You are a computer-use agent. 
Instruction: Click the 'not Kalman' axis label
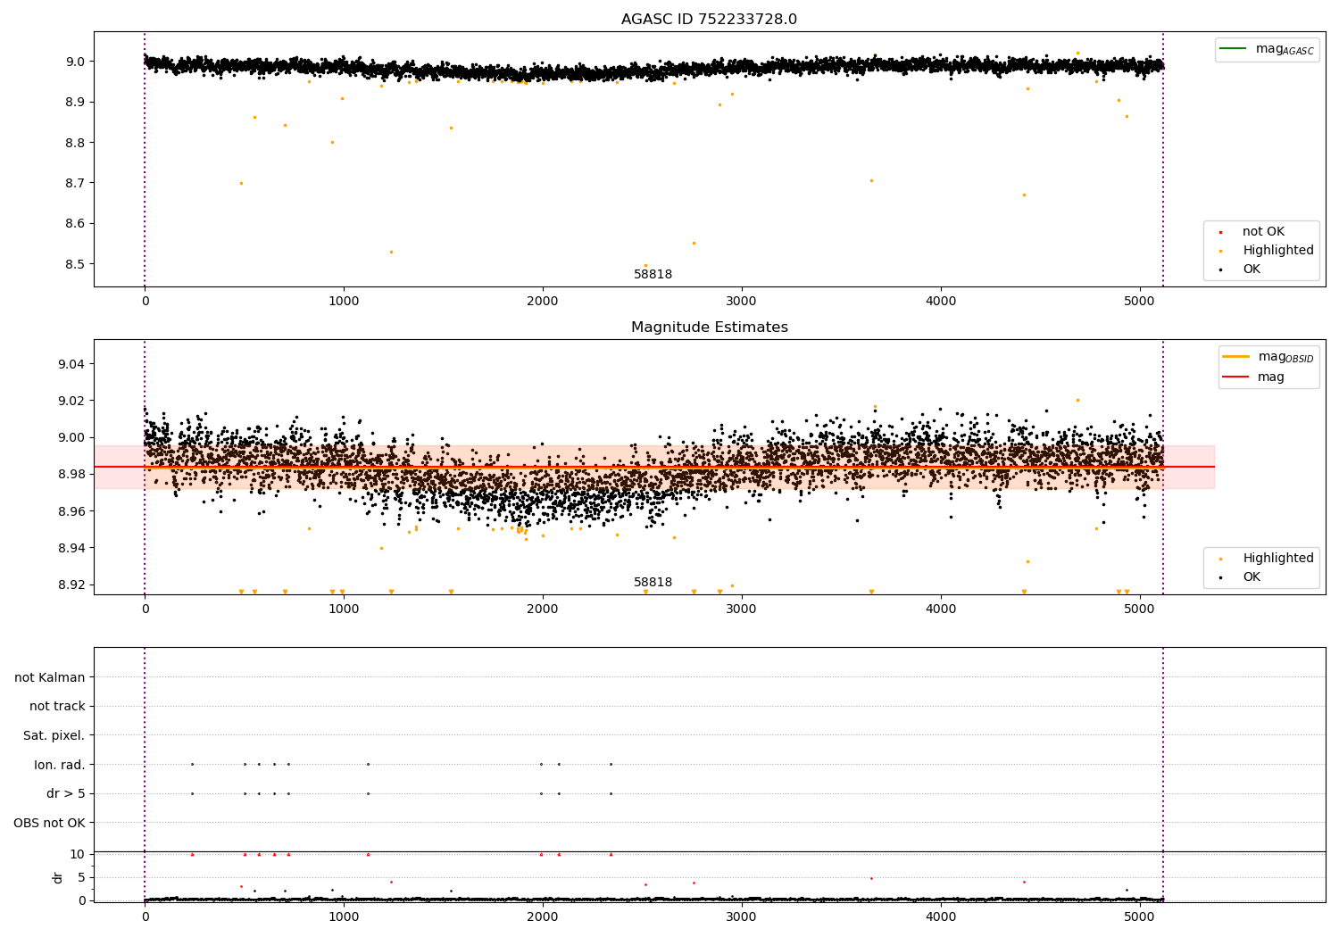pos(50,677)
